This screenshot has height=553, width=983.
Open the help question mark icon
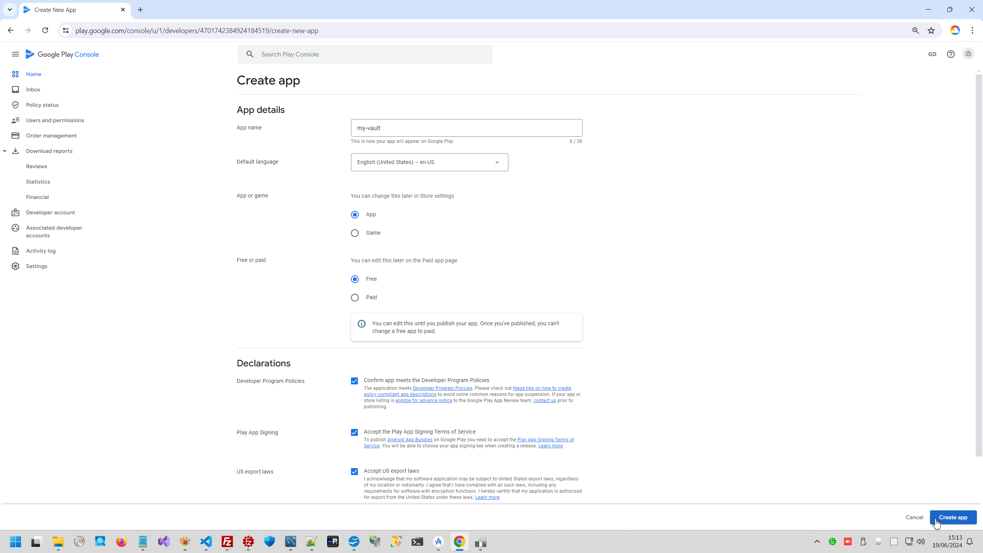pos(950,54)
